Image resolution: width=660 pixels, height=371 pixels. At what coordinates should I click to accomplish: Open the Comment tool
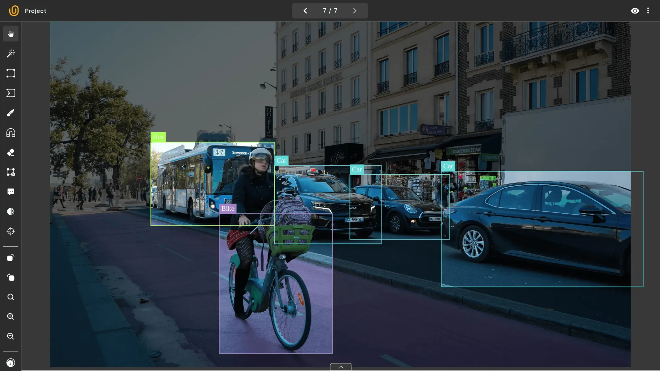click(11, 192)
